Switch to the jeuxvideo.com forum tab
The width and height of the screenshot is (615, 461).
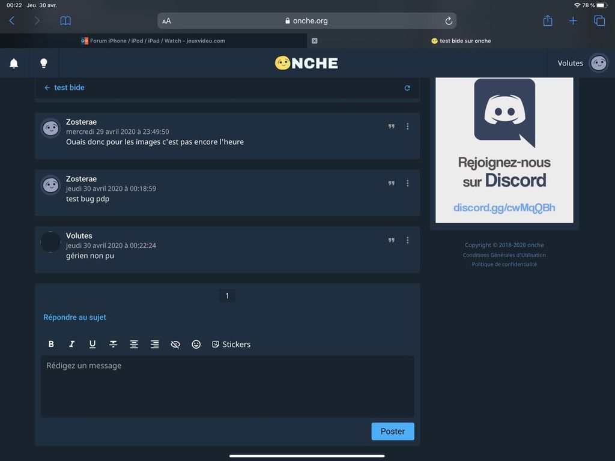[x=154, y=41]
